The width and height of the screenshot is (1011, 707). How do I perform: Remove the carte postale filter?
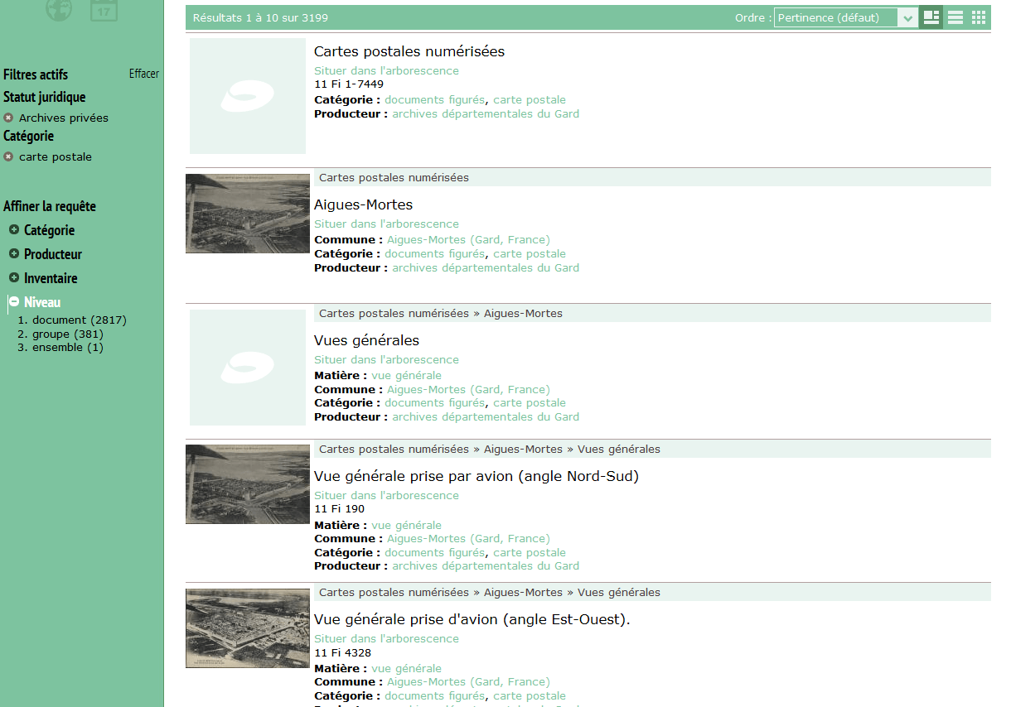tap(8, 156)
